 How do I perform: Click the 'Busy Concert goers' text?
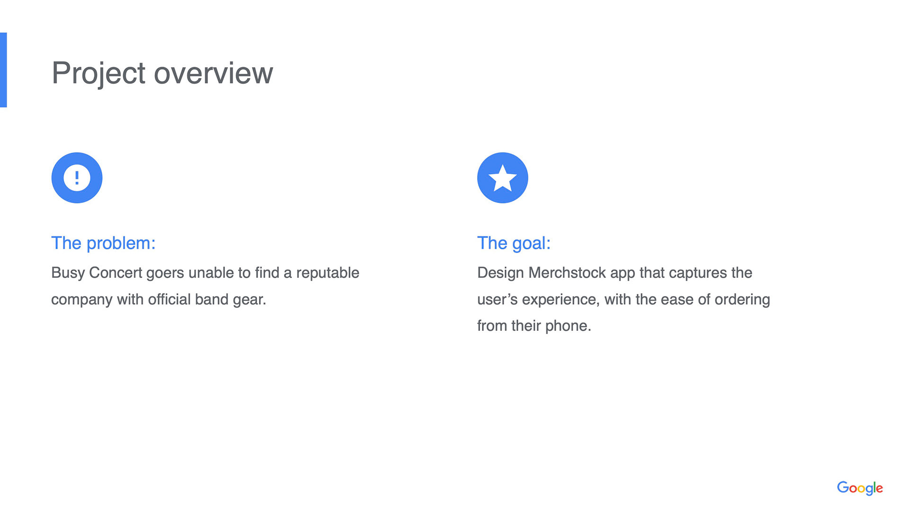(x=117, y=273)
